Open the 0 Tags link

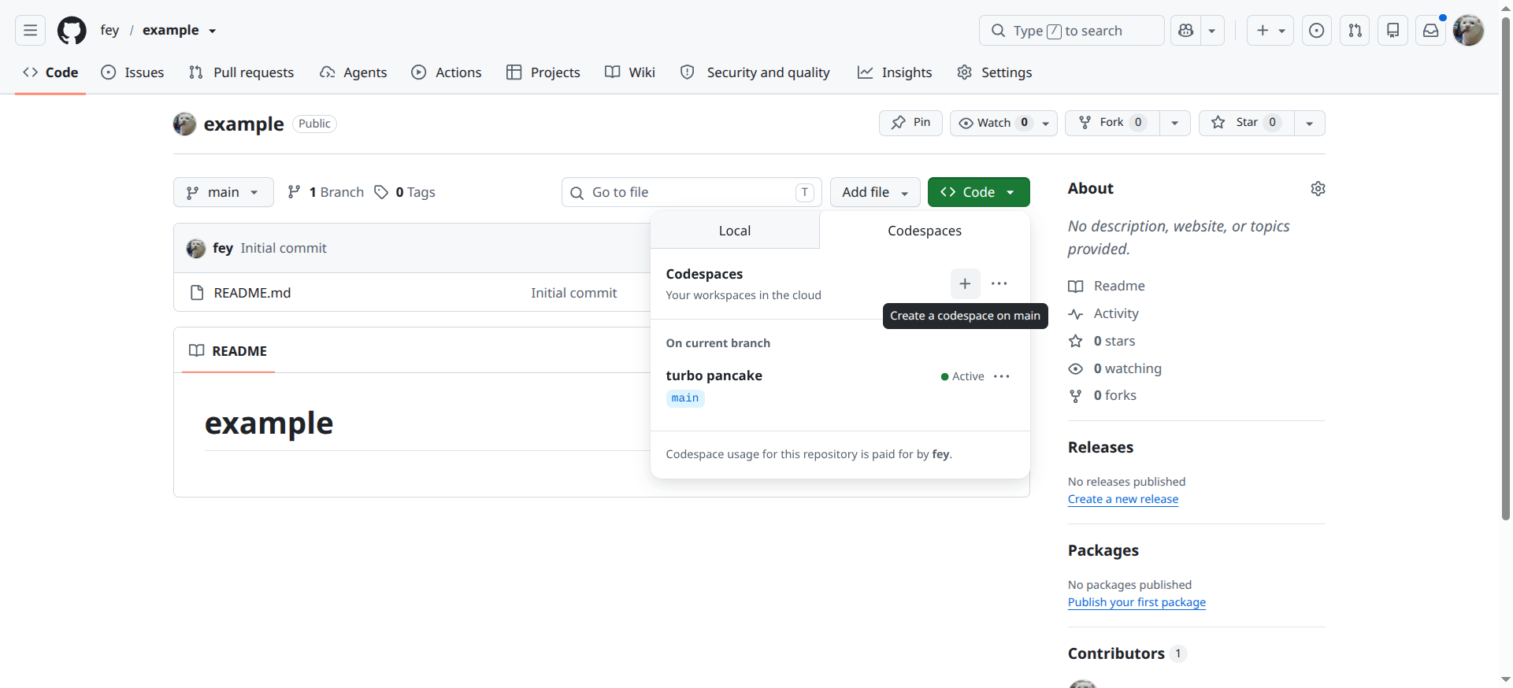point(405,192)
